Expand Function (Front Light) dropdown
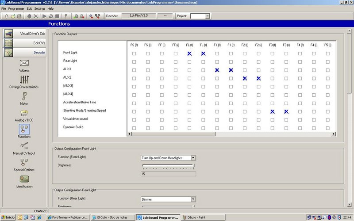This screenshot has width=354, height=221. pyautogui.click(x=193, y=158)
